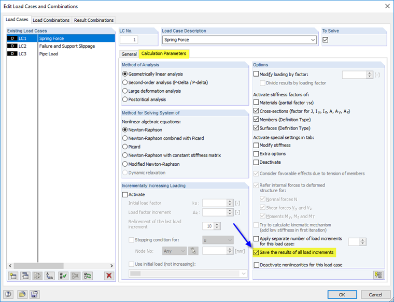The width and height of the screenshot is (394, 302).
Task: Switch to Load Combinations tab
Action: 51,20
